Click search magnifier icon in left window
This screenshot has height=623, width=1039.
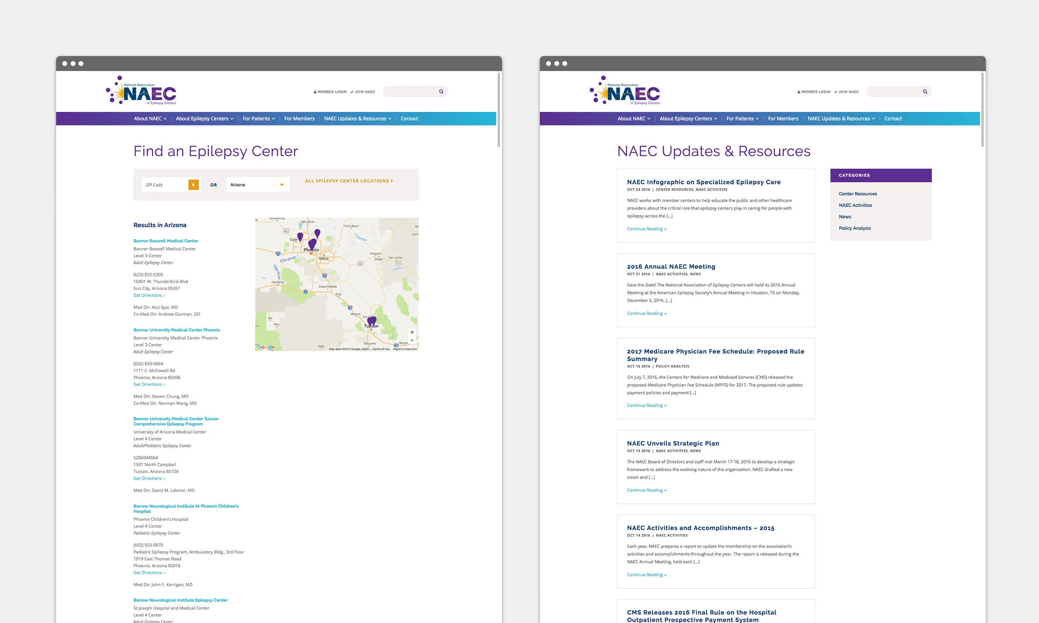click(x=441, y=91)
